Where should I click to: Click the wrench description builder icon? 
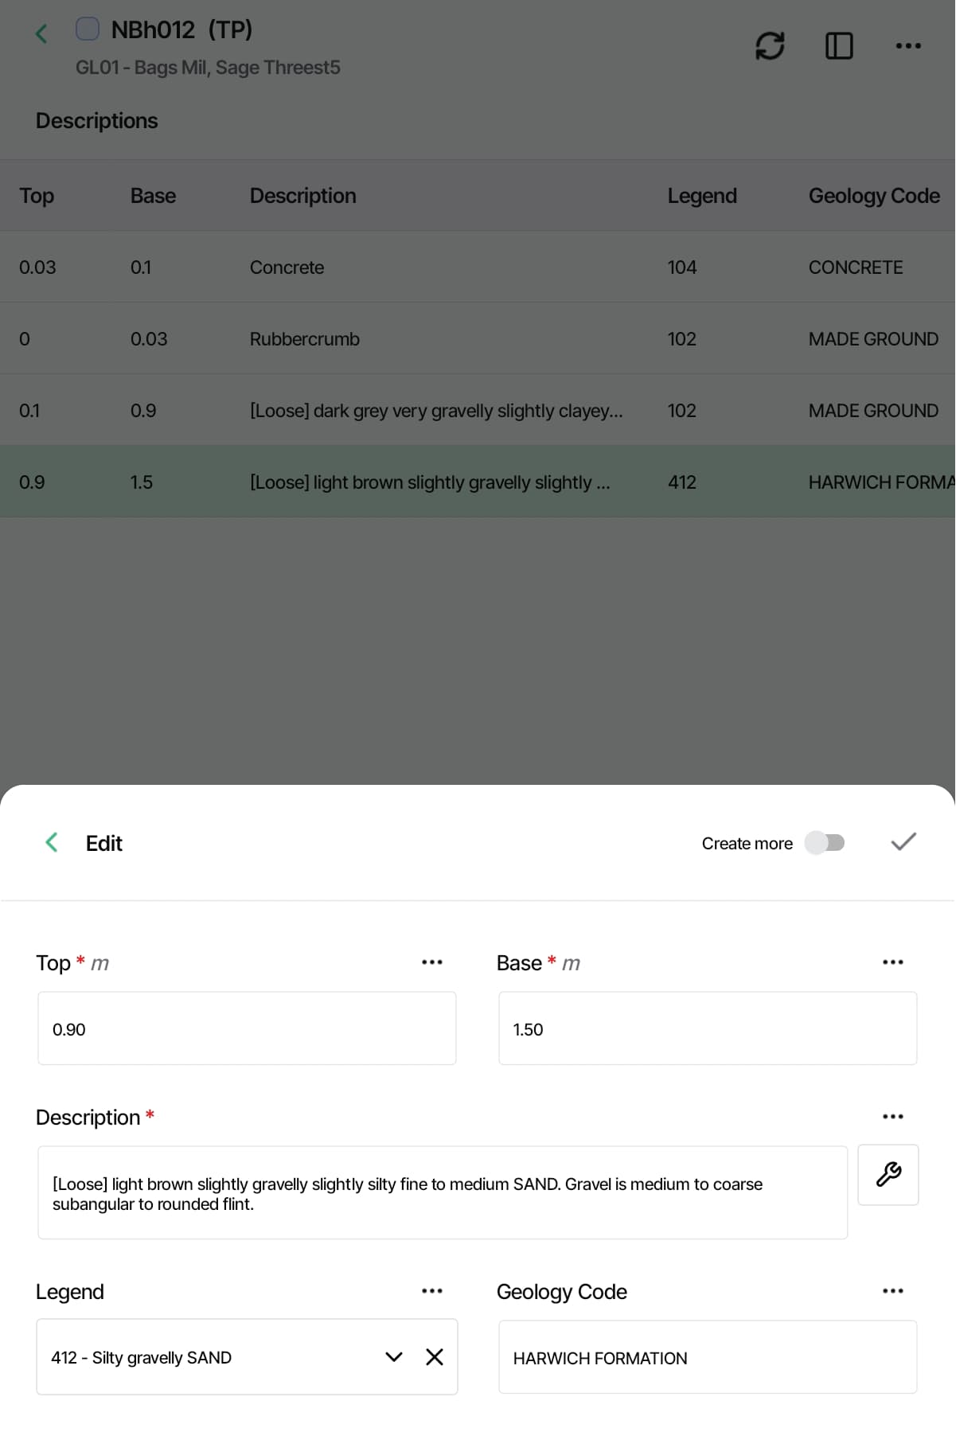click(x=888, y=1174)
